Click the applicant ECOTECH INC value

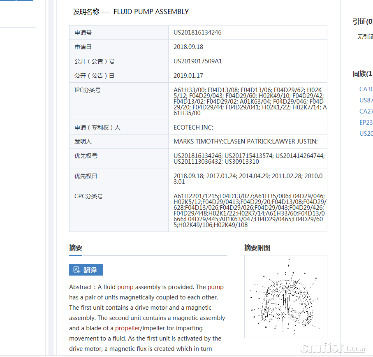(193, 128)
